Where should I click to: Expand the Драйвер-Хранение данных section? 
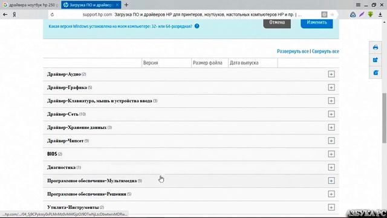(331, 128)
